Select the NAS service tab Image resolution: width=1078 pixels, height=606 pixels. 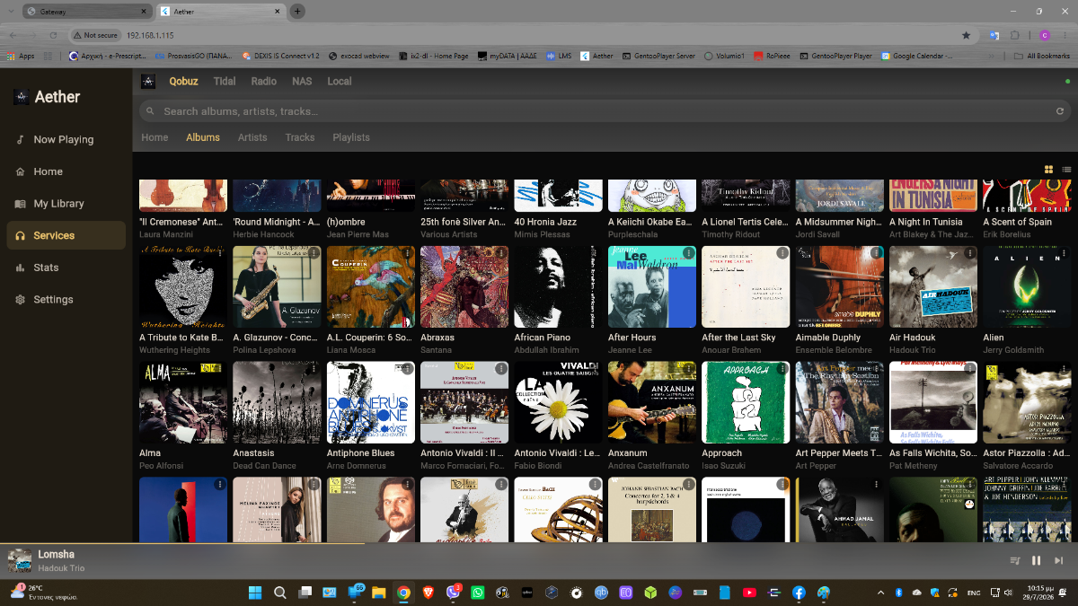302,81
